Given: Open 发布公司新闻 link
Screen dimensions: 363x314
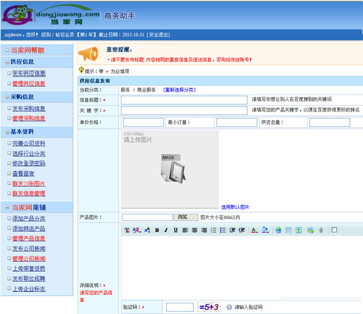Looking at the screenshot, I should point(29,249).
